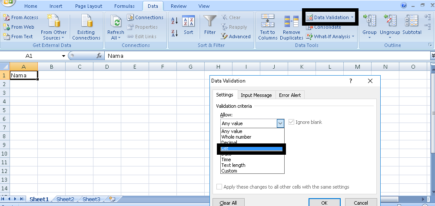435x206 pixels.
Task: Open the Formulas ribbon tab
Action: pos(124,6)
